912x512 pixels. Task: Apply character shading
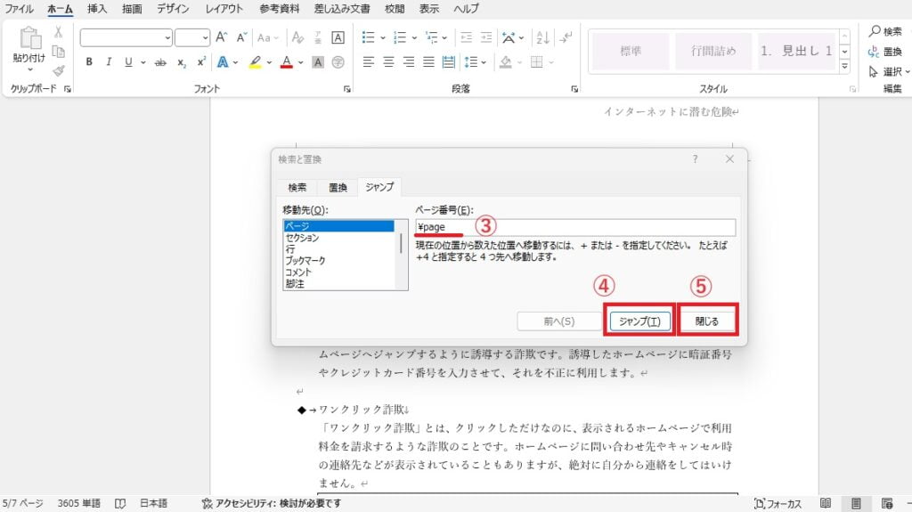[318, 61]
